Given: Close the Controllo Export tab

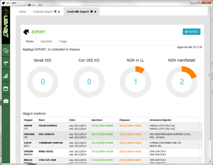Looking at the screenshot, I should point(95,11).
